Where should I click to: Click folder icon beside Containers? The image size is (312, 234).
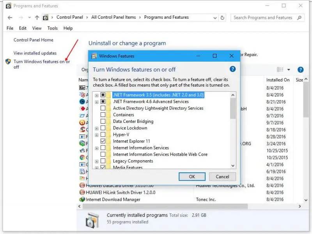click(x=109, y=115)
